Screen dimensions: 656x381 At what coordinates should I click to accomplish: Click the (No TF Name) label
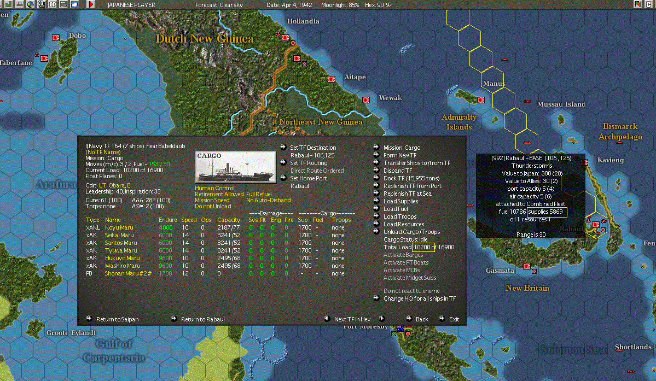[103, 152]
